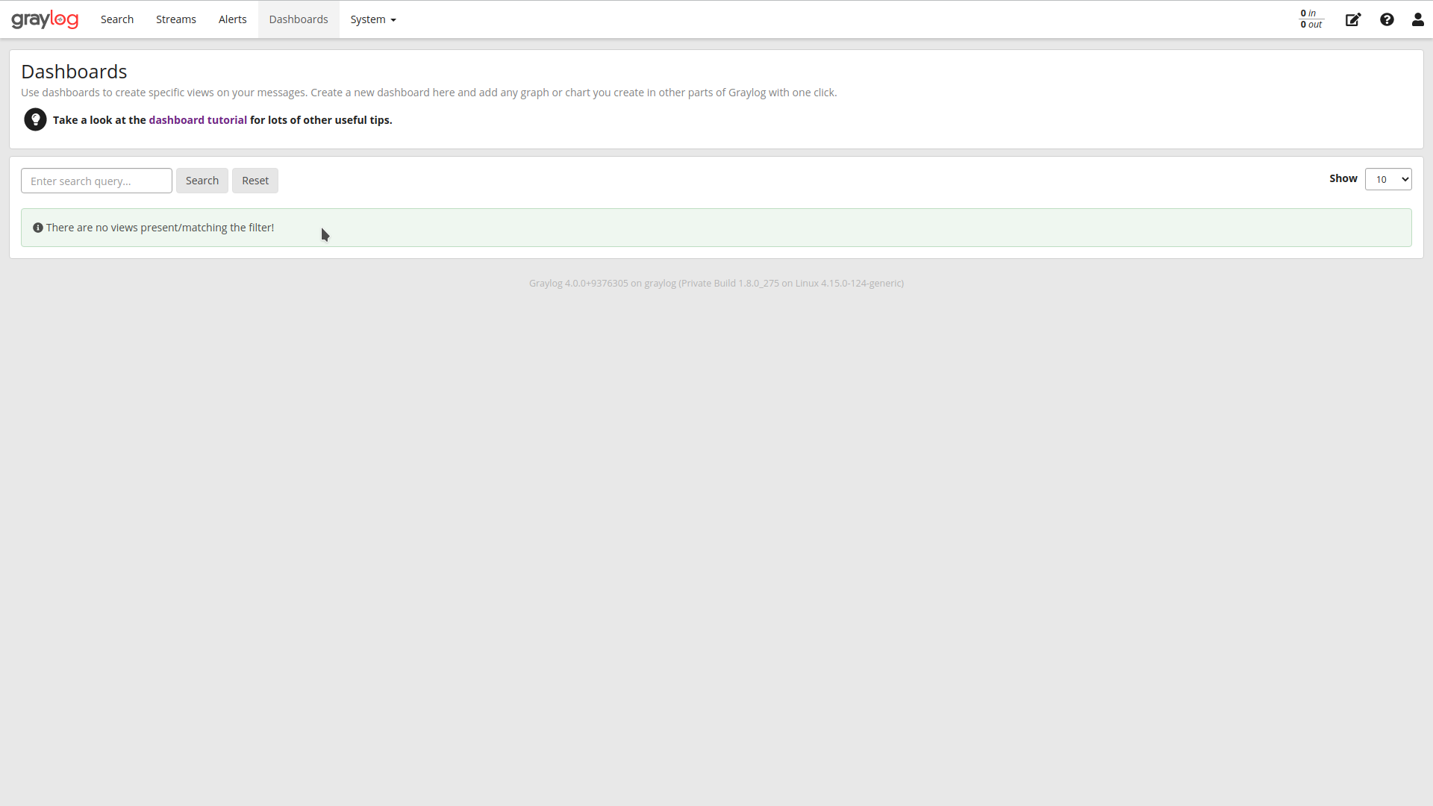Reset the dashboard filter
Viewport: 1433px width, 806px height.
click(255, 180)
